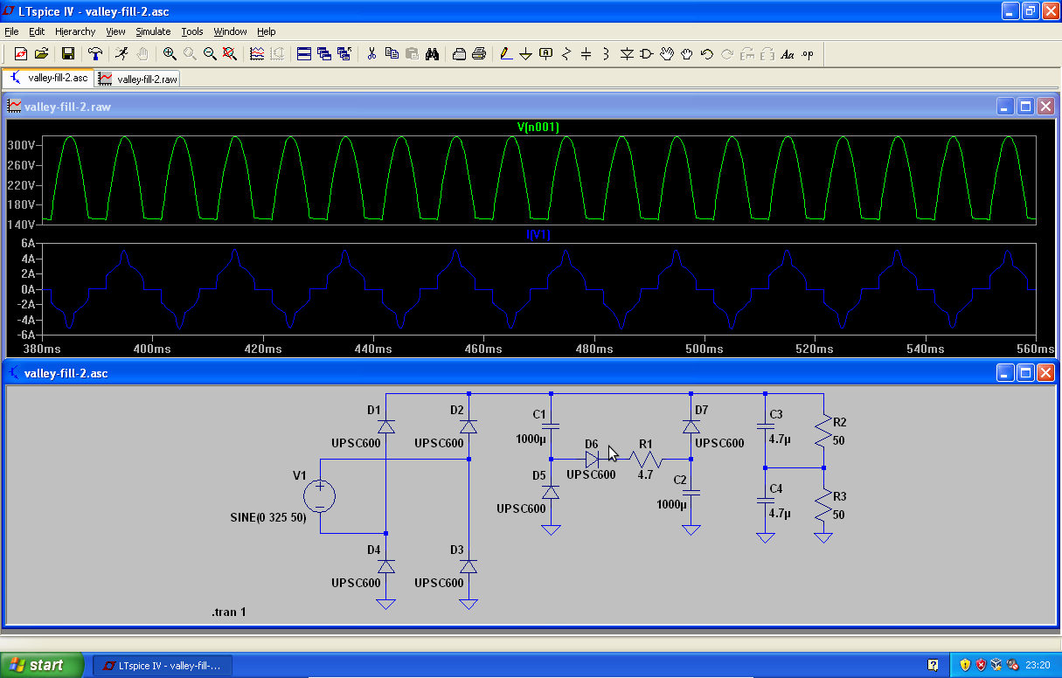
Task: Select the Draw Wire pencil tool
Action: (x=505, y=54)
